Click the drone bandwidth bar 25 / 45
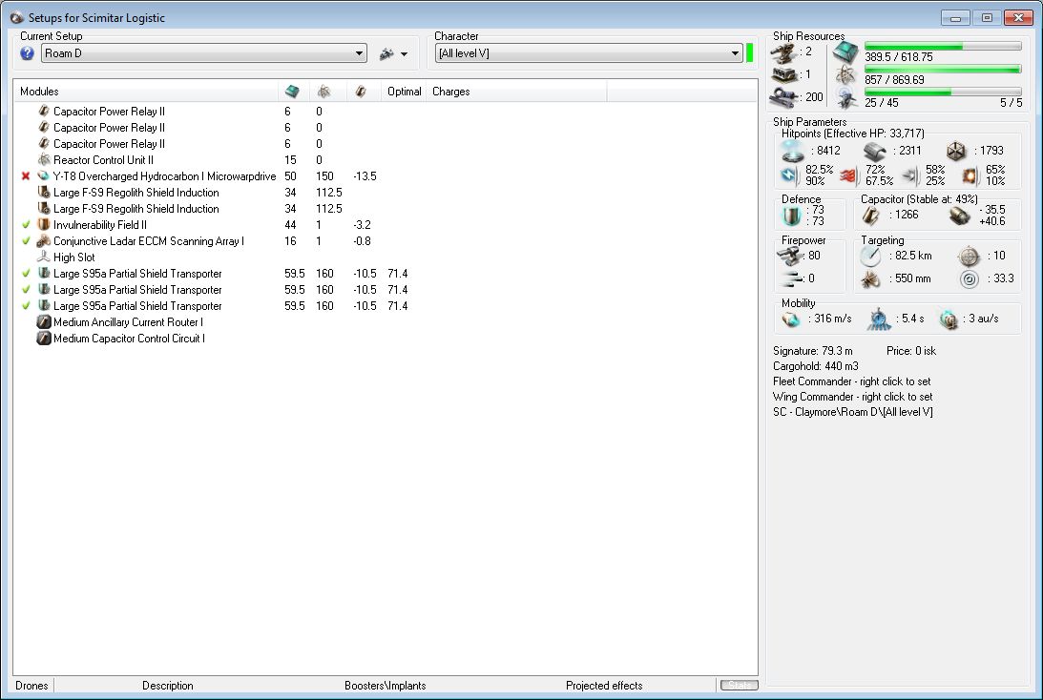Screen dimensions: 1043x700 pos(943,92)
